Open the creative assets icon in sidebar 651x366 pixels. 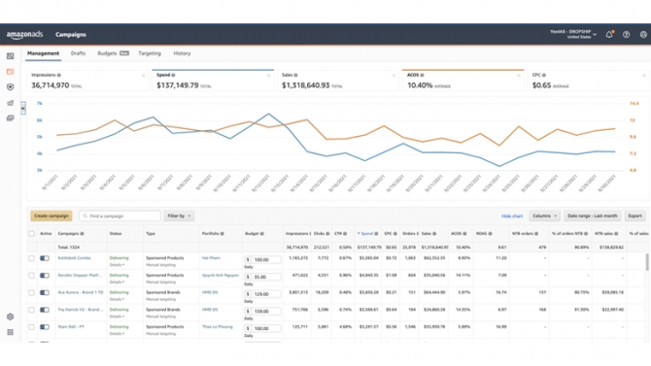point(11,118)
